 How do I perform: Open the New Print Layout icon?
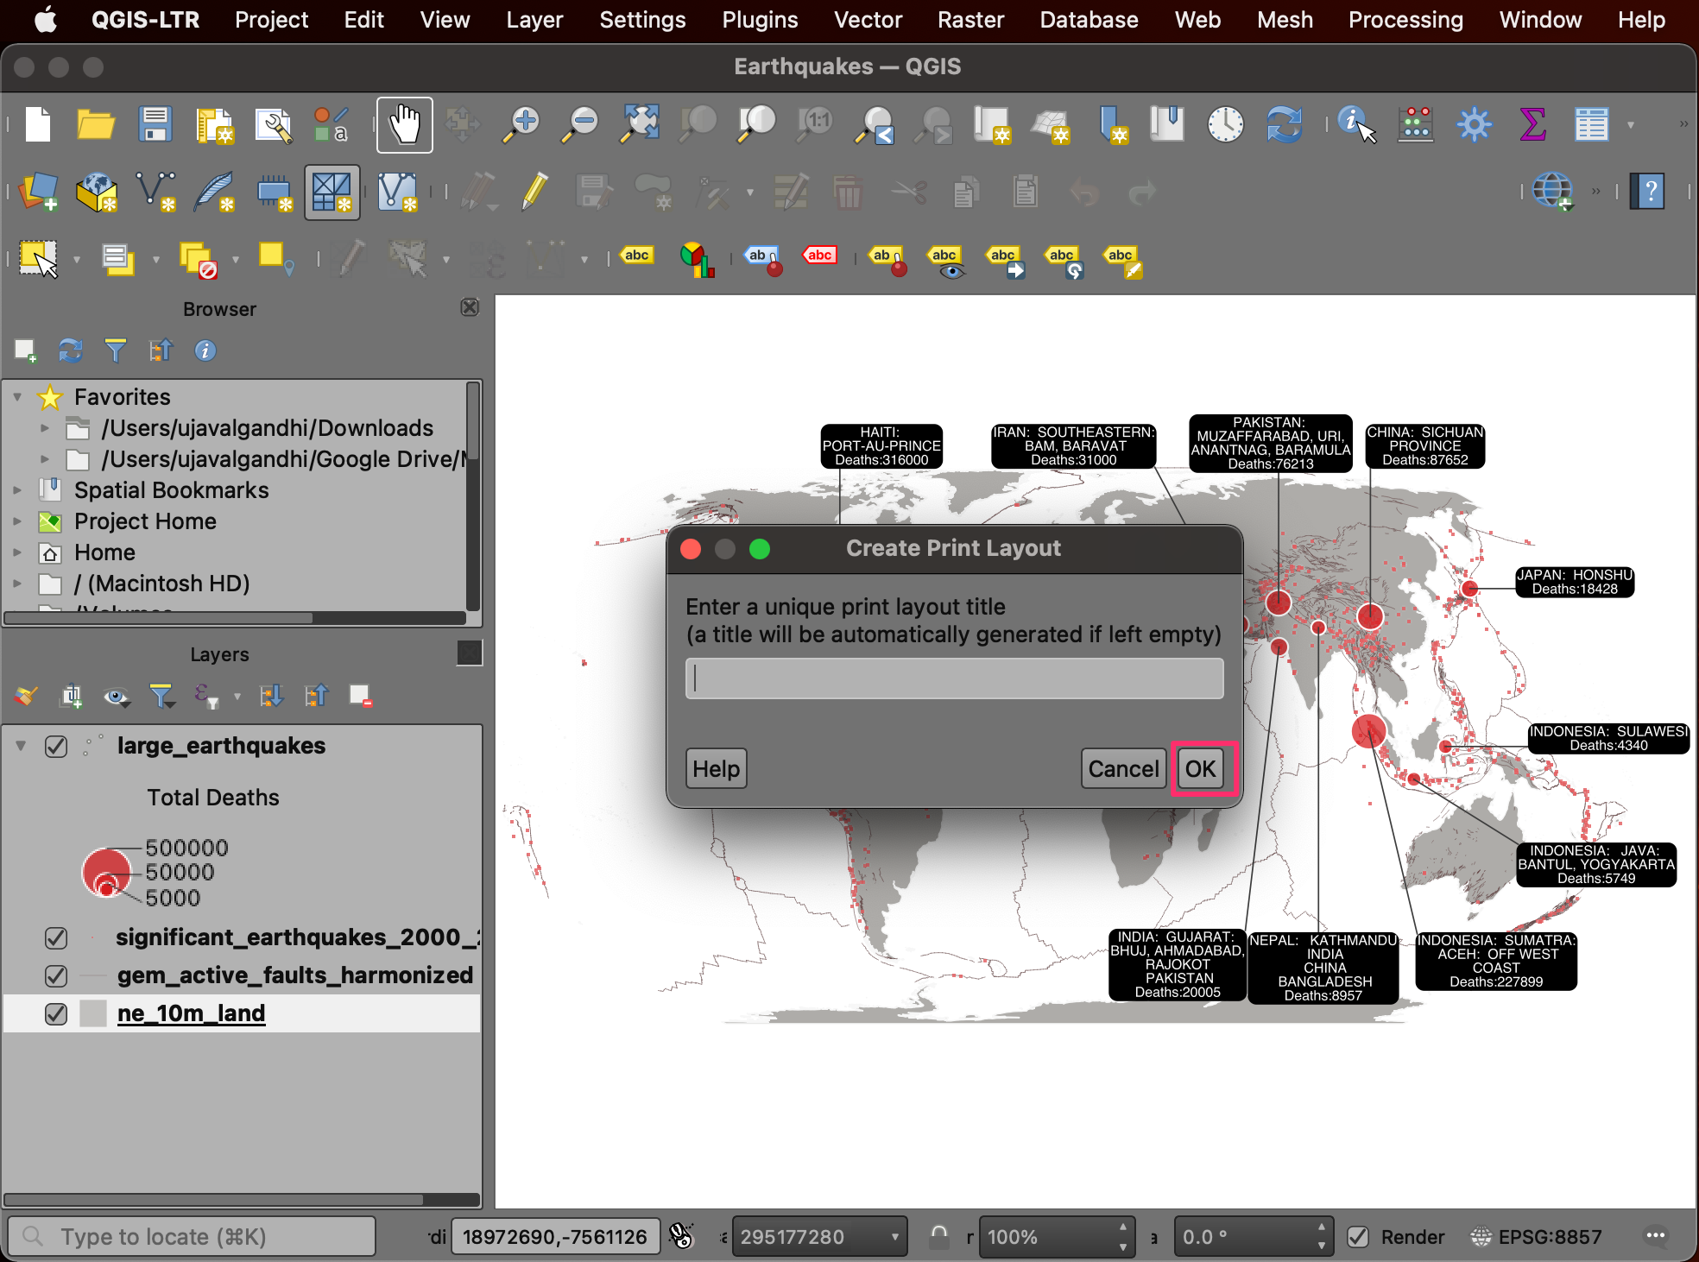click(214, 124)
